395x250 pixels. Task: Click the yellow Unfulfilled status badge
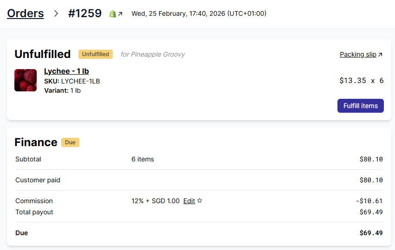coord(96,54)
